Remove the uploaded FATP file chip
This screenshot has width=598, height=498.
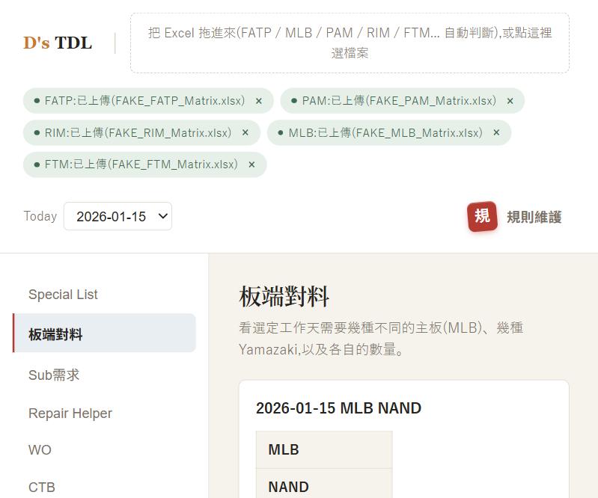258,101
